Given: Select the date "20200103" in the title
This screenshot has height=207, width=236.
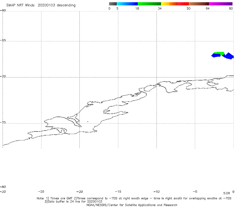Looking at the screenshot, I should 46,5.
